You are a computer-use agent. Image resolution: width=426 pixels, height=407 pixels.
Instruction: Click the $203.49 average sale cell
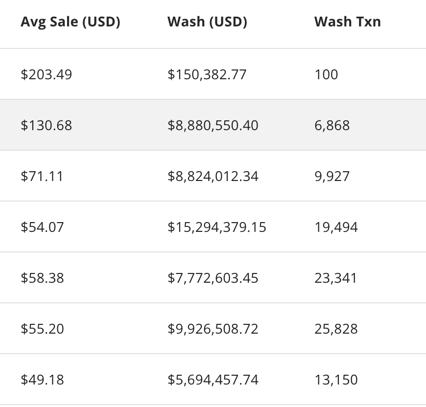(x=47, y=75)
